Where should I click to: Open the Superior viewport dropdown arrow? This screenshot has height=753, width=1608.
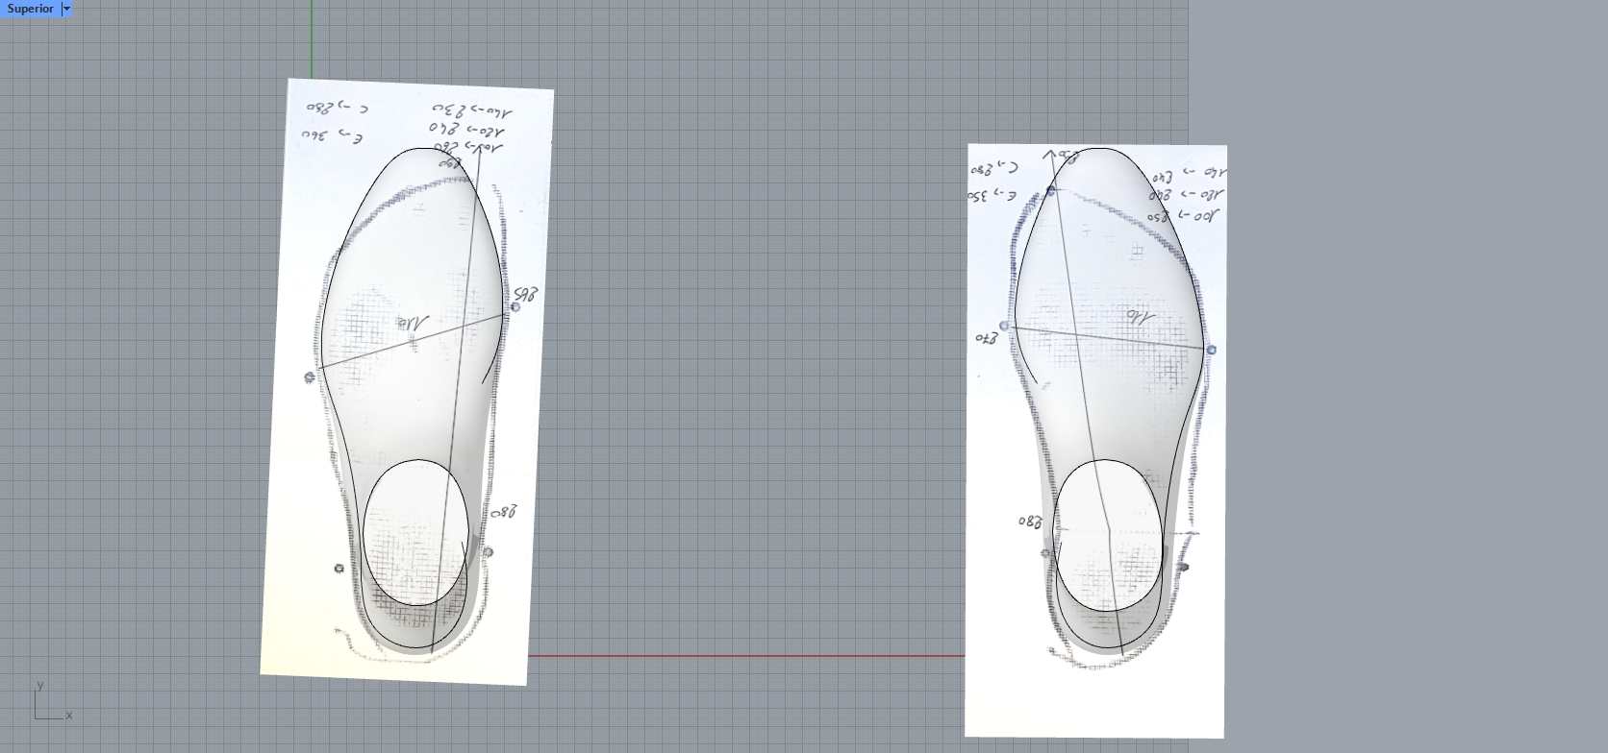point(66,9)
